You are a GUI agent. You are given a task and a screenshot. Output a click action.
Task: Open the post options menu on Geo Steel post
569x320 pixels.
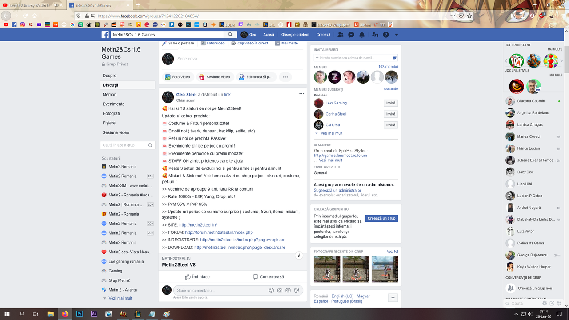[x=301, y=94]
